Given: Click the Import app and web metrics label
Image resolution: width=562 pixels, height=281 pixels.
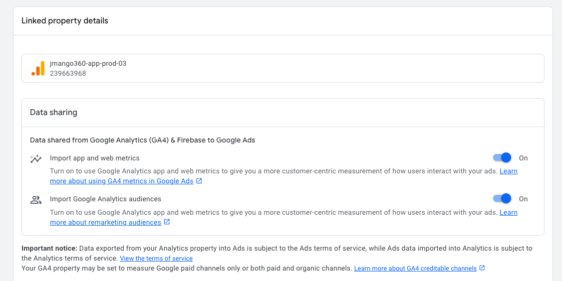Looking at the screenshot, I should coord(95,158).
